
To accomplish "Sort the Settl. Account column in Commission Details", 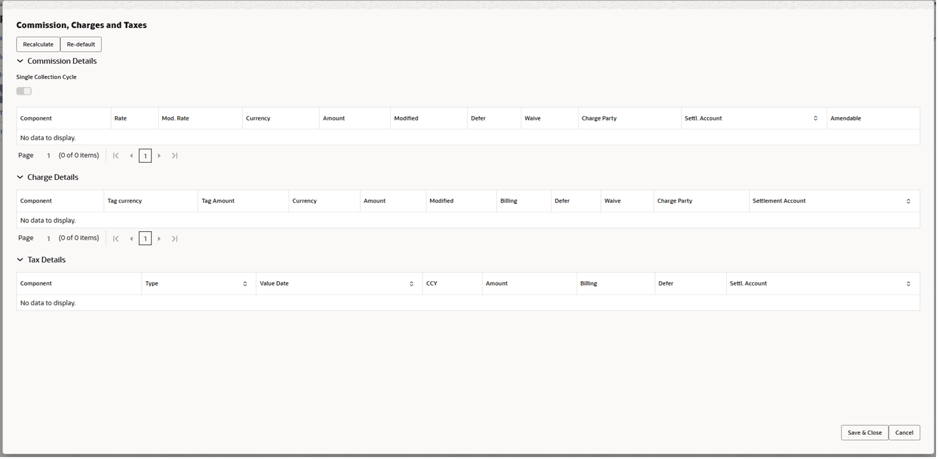I will point(815,118).
